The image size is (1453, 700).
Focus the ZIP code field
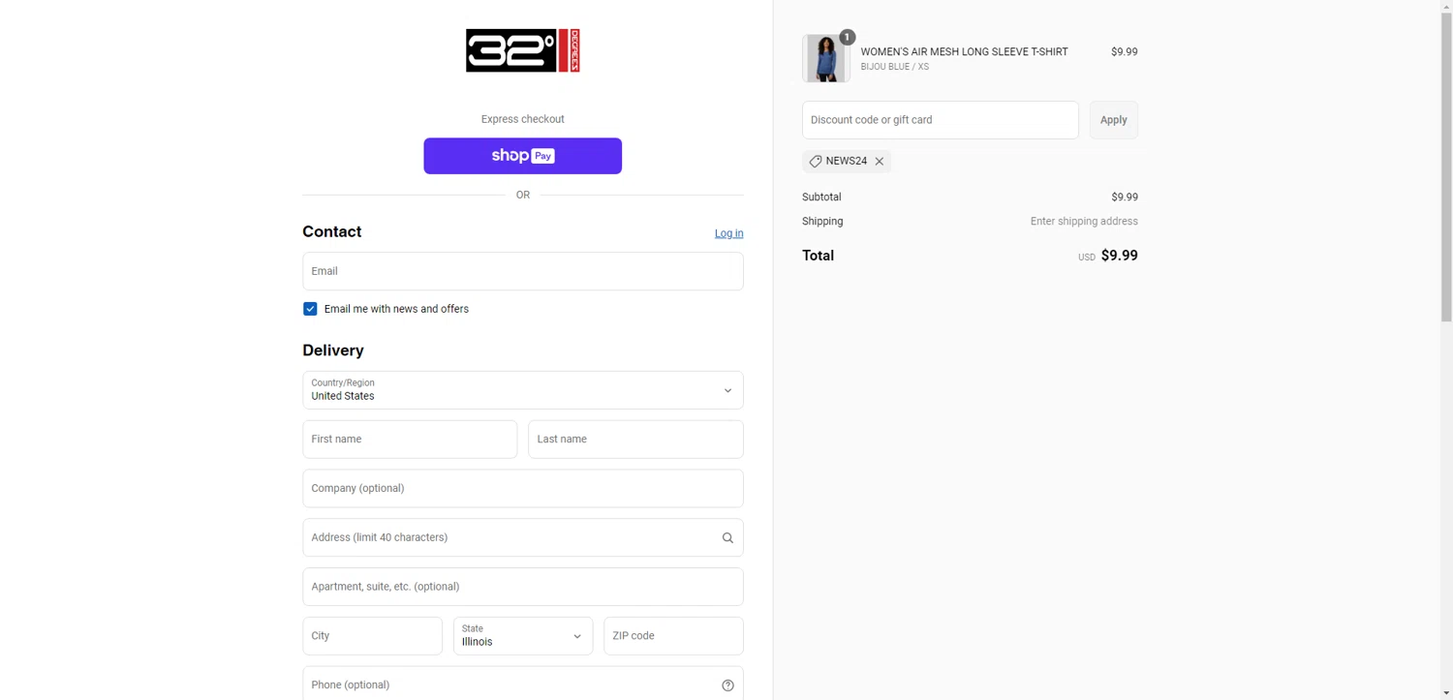click(x=673, y=636)
